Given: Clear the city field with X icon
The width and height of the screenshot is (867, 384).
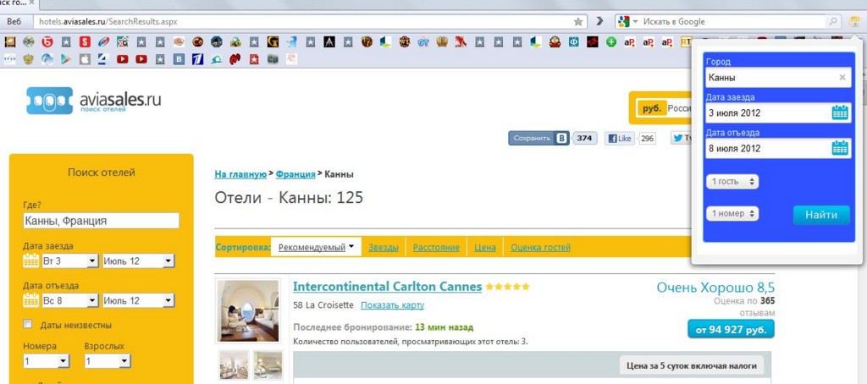Looking at the screenshot, I should pos(842,78).
